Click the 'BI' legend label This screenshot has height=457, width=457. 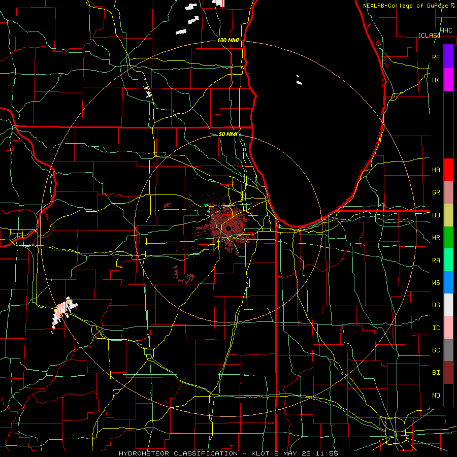click(x=436, y=373)
